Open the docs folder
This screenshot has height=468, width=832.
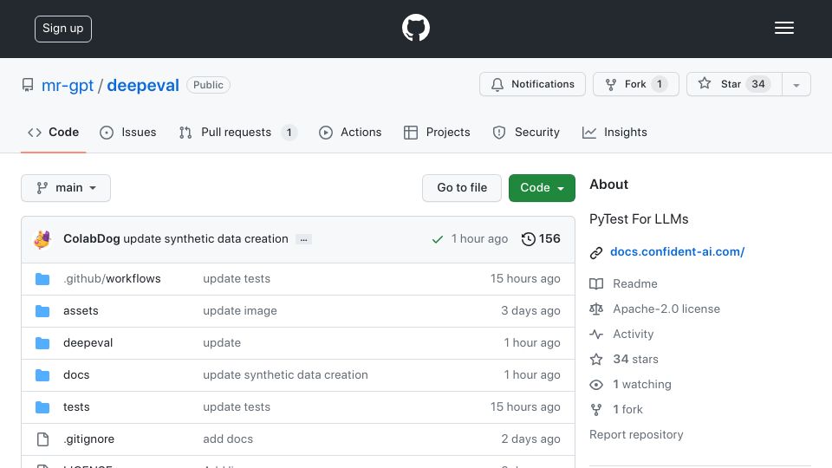[76, 374]
